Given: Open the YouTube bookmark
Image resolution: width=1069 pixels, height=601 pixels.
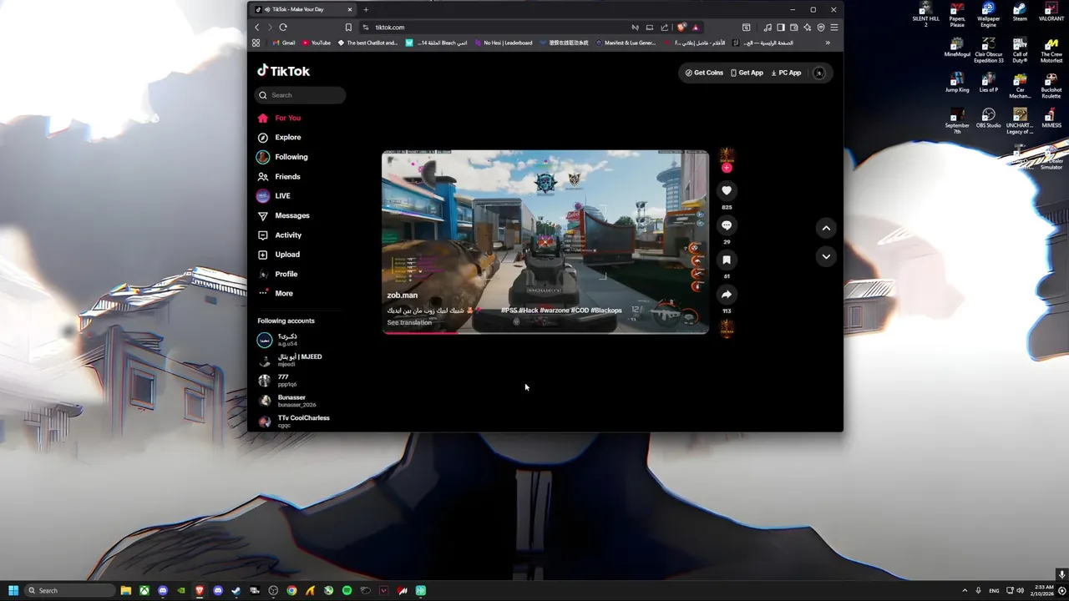Looking at the screenshot, I should pyautogui.click(x=317, y=43).
